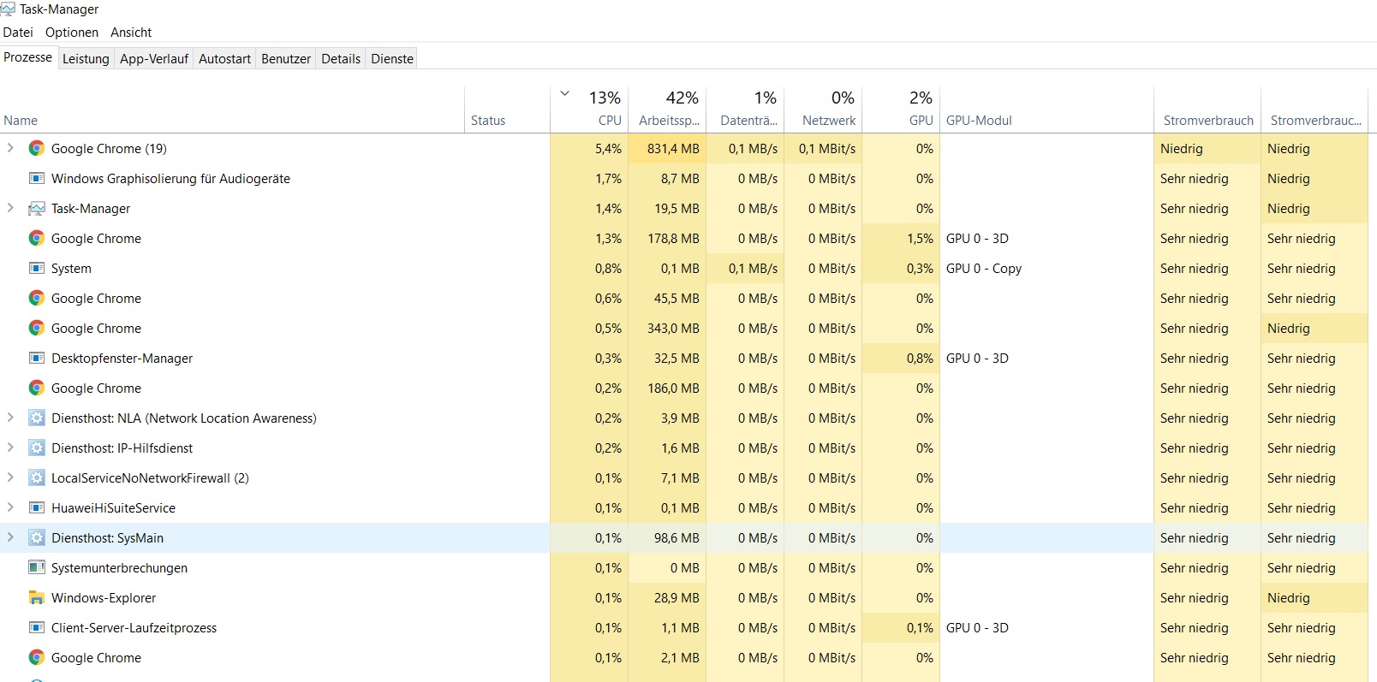Select the Windows-Explorer row name
Screen dimensions: 1377x682
point(104,597)
